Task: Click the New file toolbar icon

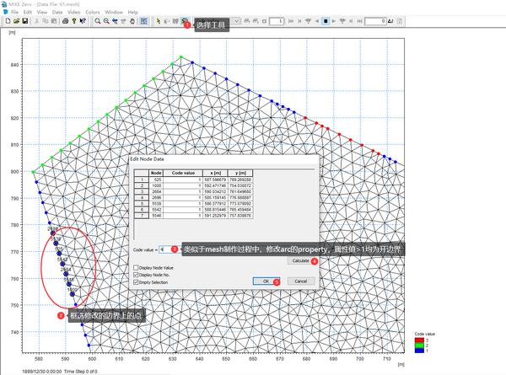Action: click(6, 21)
